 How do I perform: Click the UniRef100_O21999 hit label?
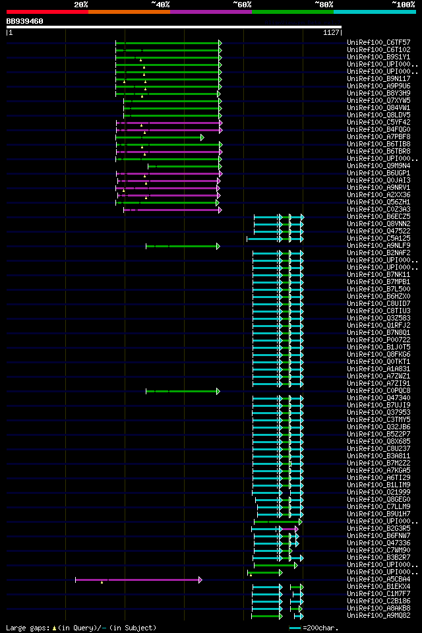click(x=378, y=493)
